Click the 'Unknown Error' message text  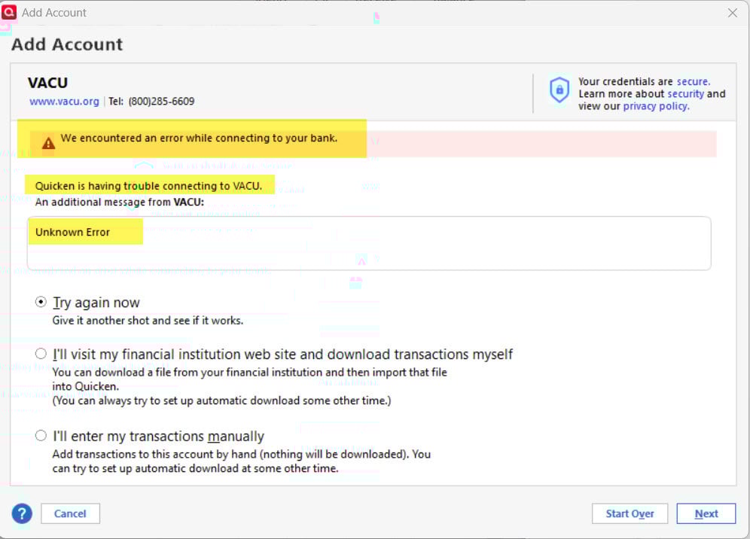click(73, 233)
